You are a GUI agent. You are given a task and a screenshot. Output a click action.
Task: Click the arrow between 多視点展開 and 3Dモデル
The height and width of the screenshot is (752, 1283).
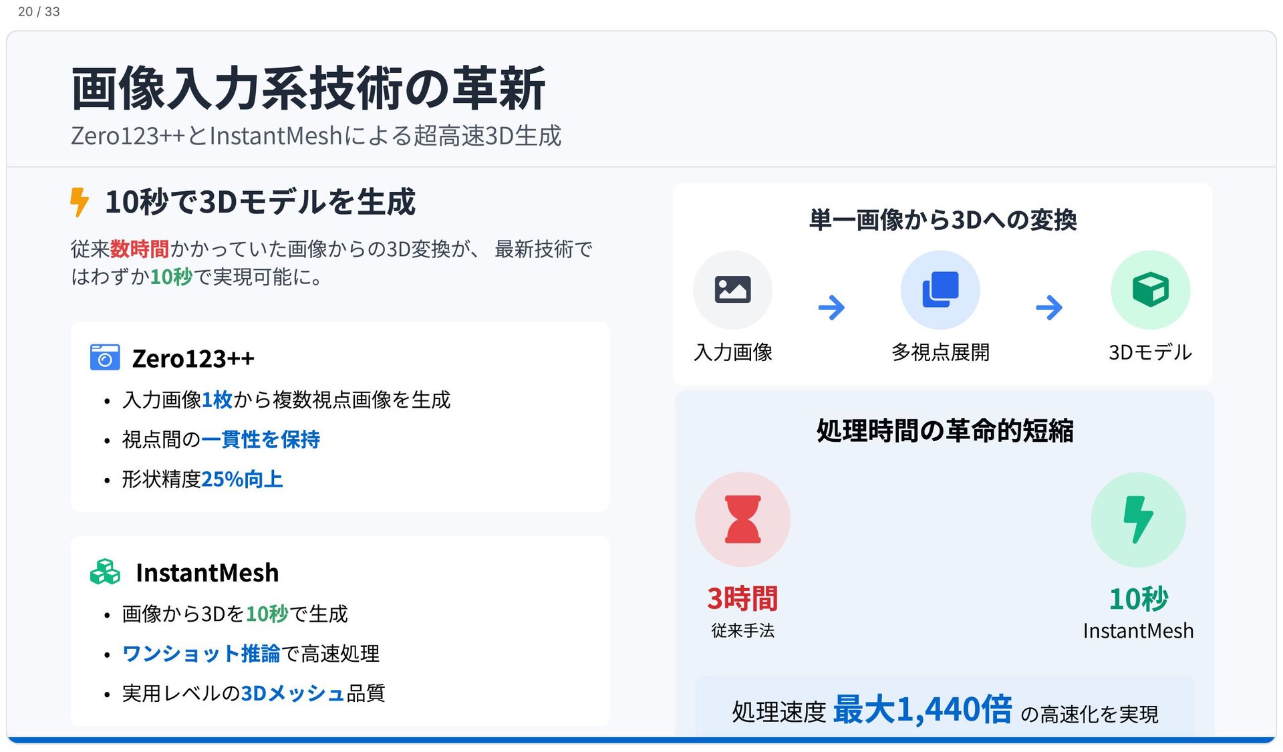(1048, 307)
